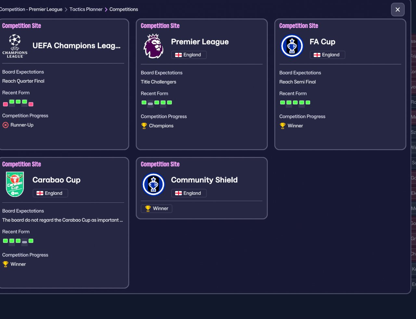
Task: Open the FA Cup Competition Site heading
Action: [298, 26]
